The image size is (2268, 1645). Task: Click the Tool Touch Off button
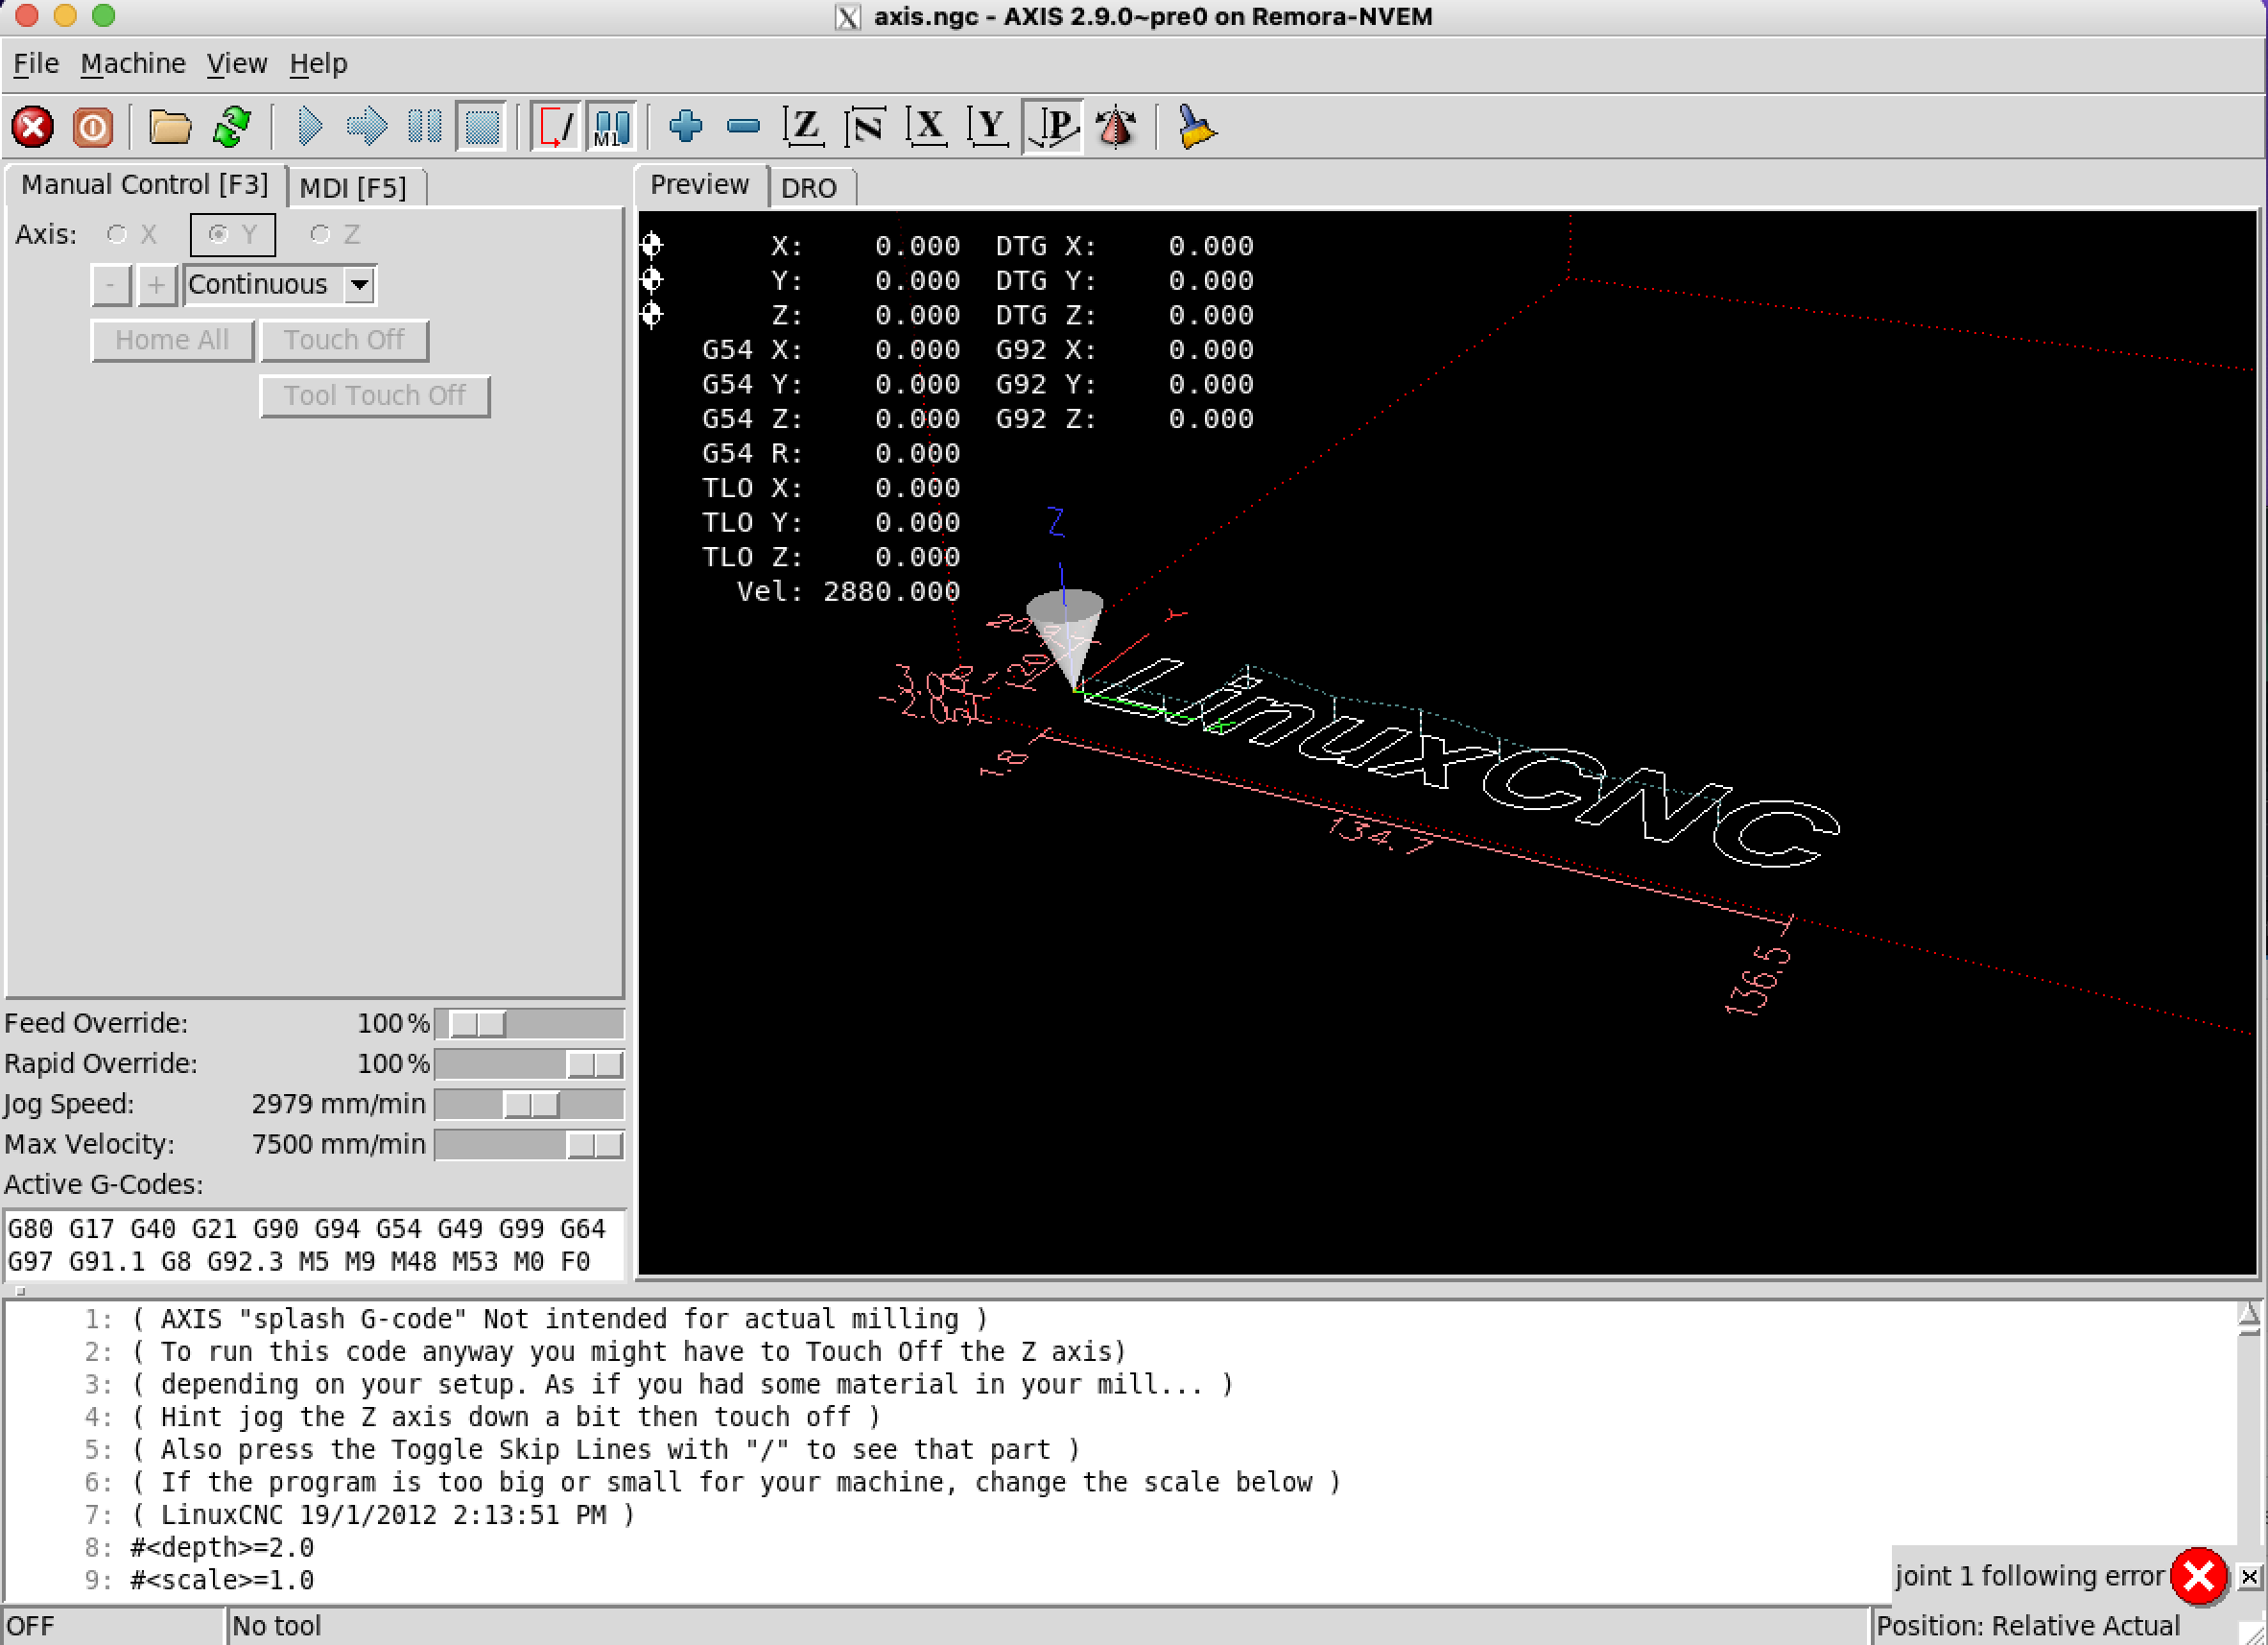pyautogui.click(x=375, y=396)
